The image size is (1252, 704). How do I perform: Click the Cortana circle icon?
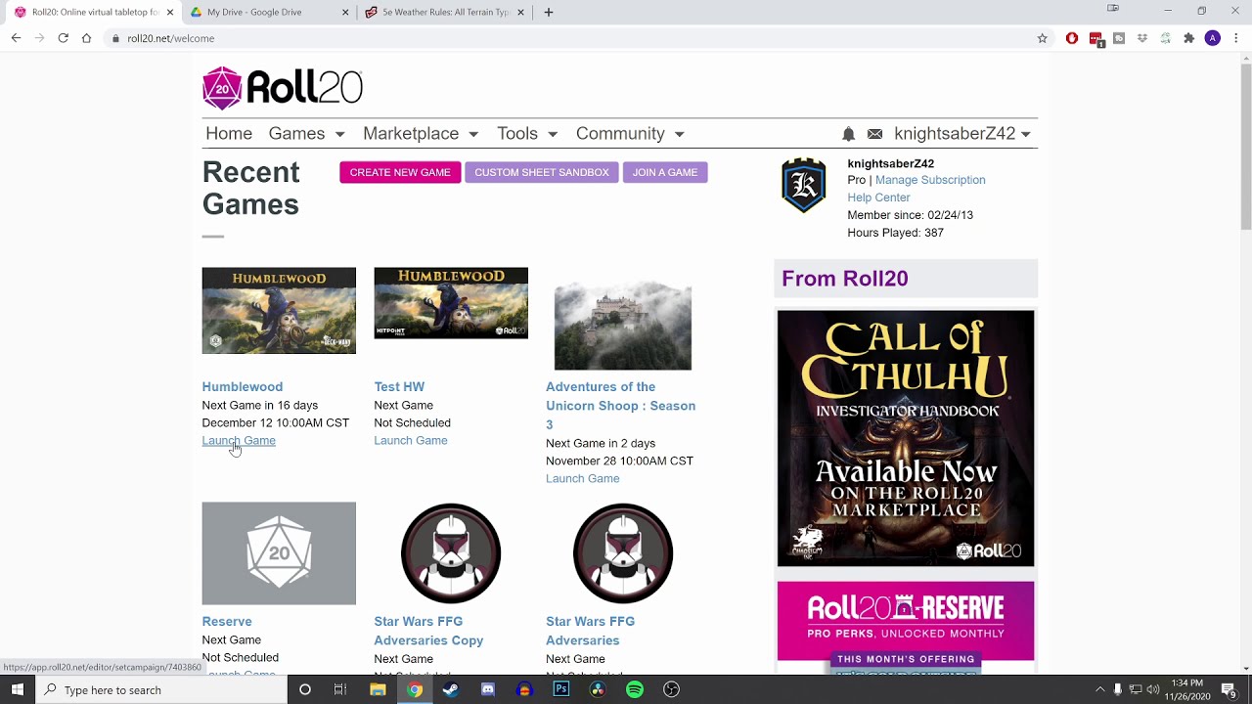305,689
